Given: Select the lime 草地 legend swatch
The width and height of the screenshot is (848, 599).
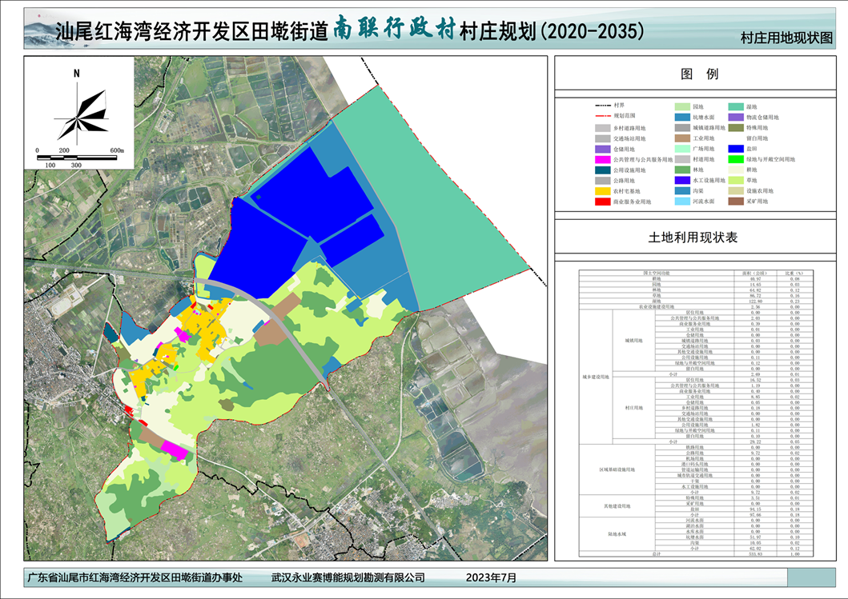Looking at the screenshot, I should (736, 181).
